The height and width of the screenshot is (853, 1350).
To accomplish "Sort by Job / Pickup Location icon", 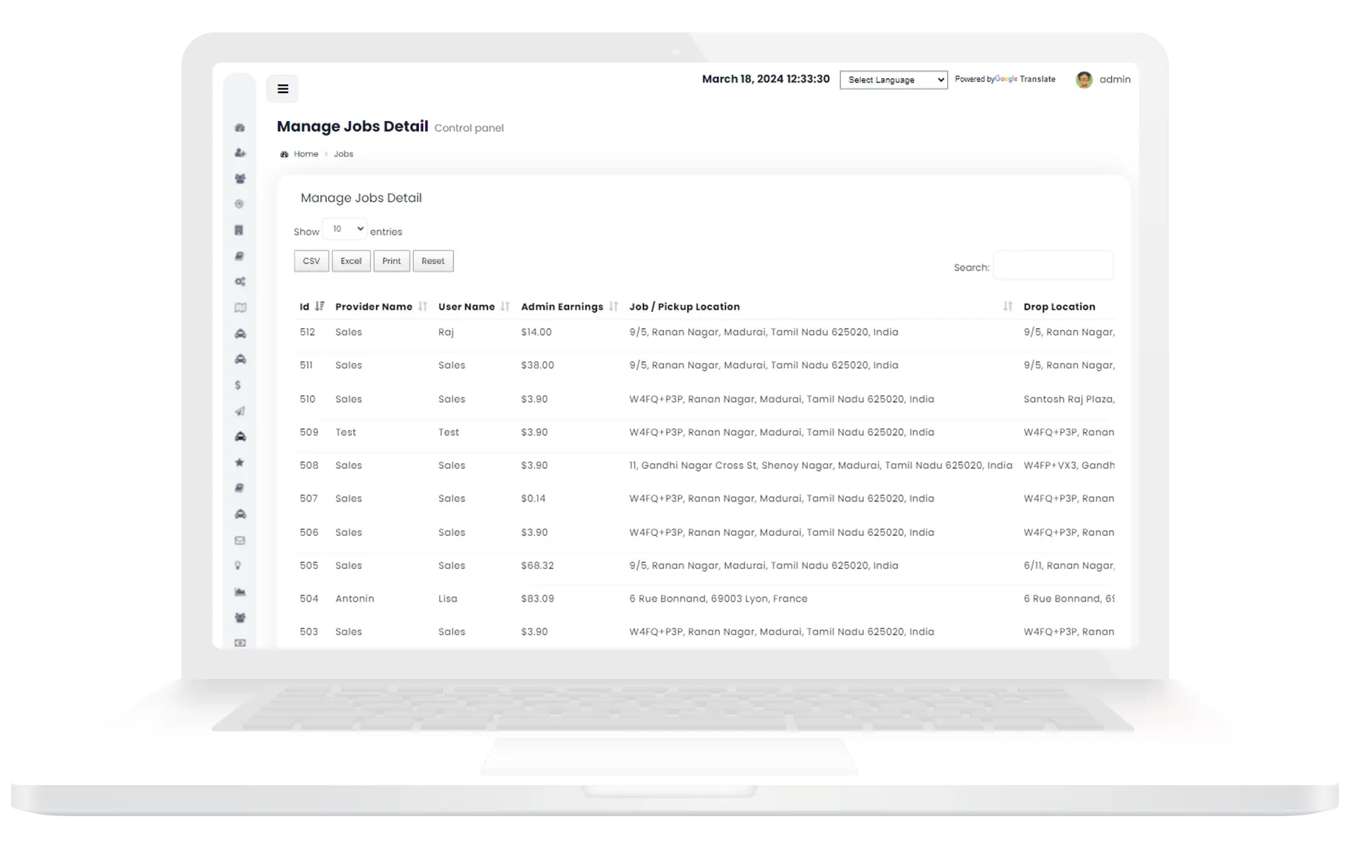I will 1007,306.
